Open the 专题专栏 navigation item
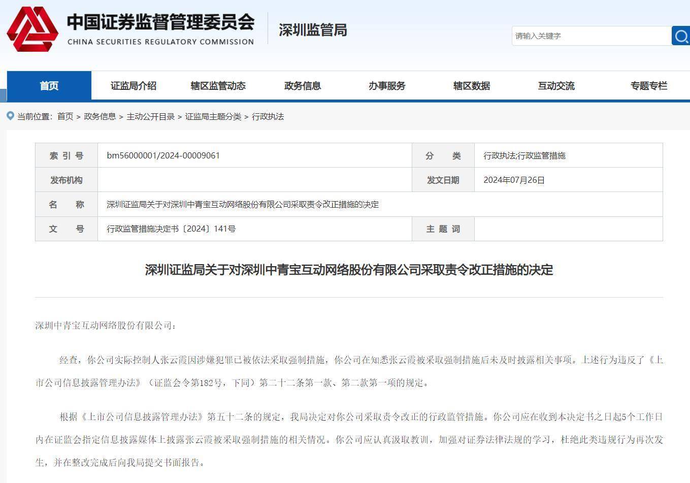This screenshot has height=483, width=690. coord(648,86)
